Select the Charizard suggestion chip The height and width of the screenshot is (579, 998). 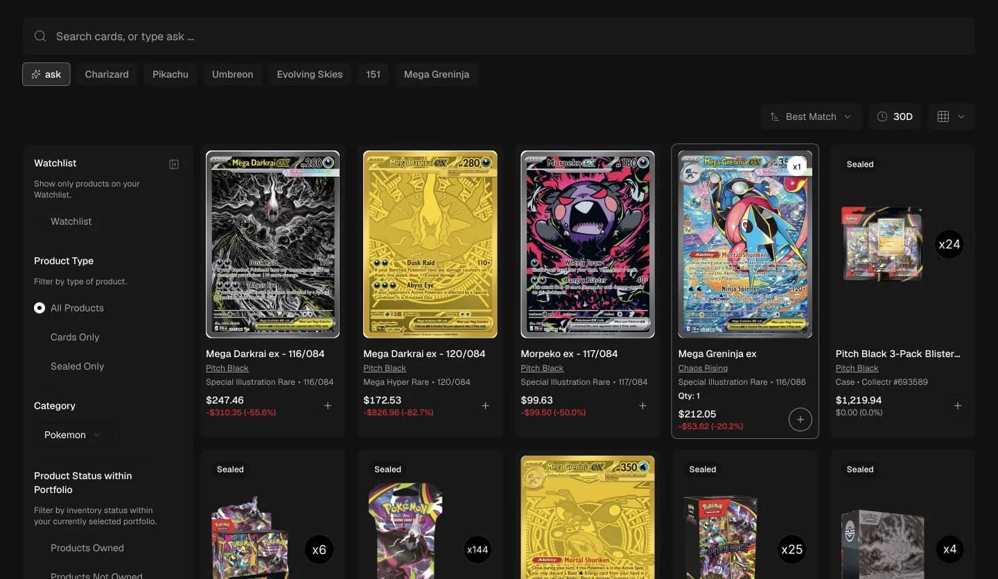coord(107,74)
